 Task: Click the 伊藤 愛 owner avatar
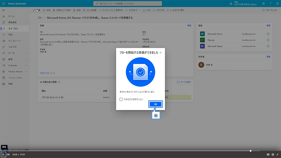[x=201, y=65]
